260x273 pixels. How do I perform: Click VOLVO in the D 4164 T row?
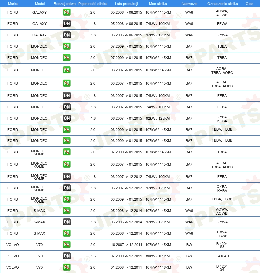pyautogui.click(x=13, y=256)
